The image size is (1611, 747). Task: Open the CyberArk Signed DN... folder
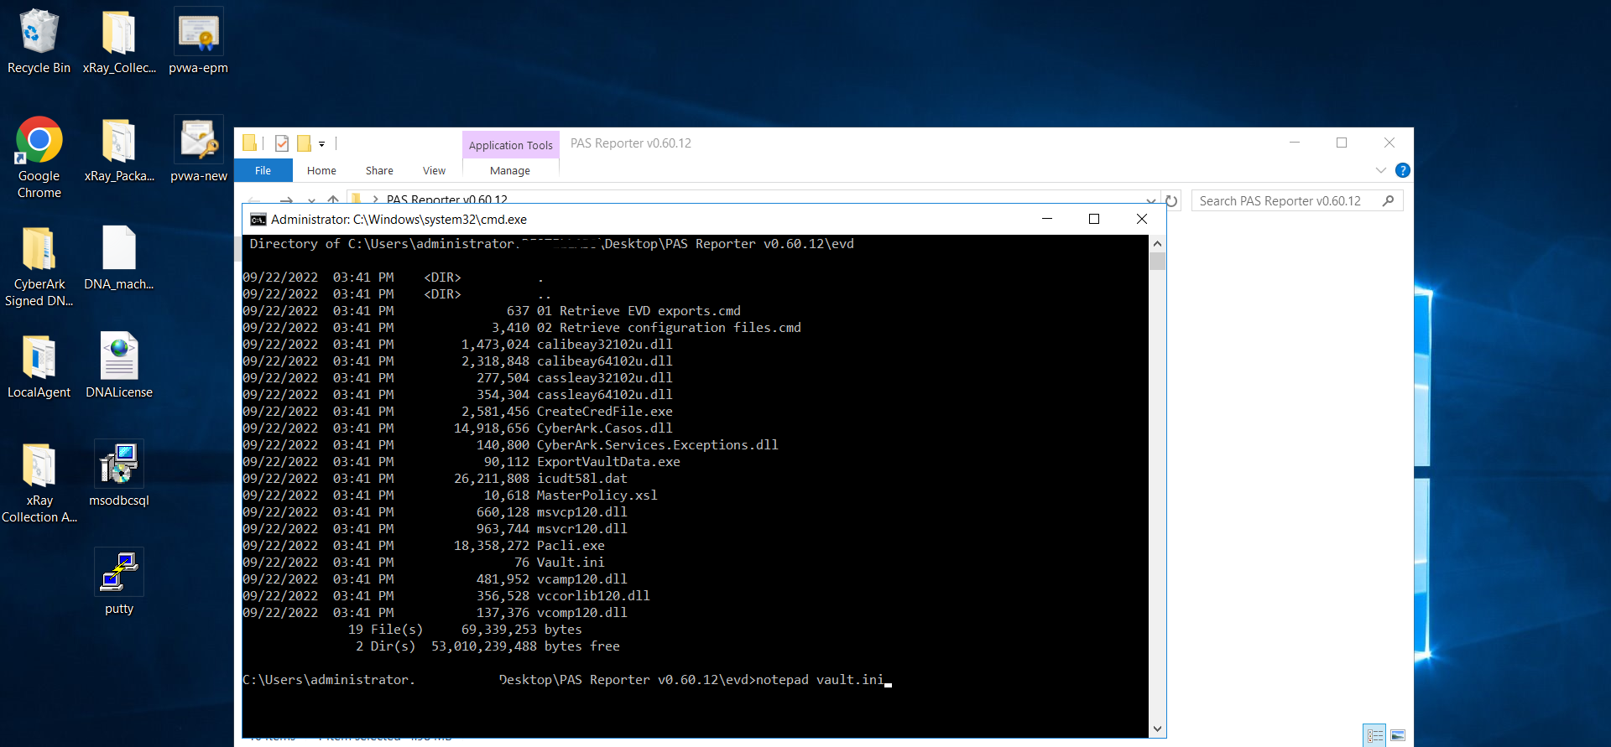[x=39, y=267]
